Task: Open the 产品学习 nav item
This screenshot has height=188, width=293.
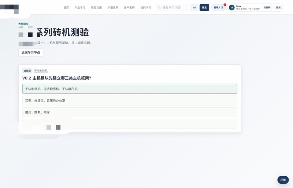Action: (80, 8)
